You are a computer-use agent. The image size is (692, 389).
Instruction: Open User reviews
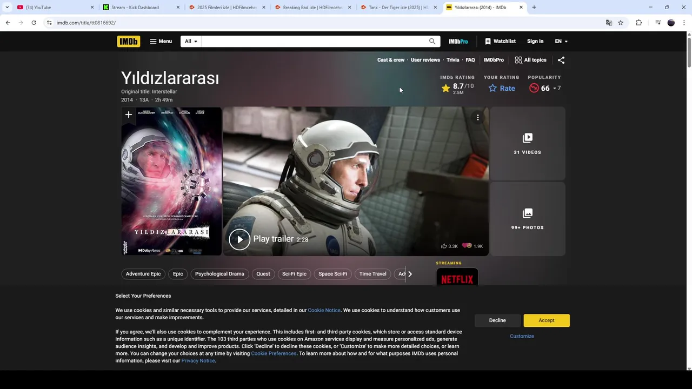[425, 60]
